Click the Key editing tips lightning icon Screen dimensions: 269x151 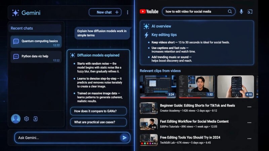click(x=146, y=35)
